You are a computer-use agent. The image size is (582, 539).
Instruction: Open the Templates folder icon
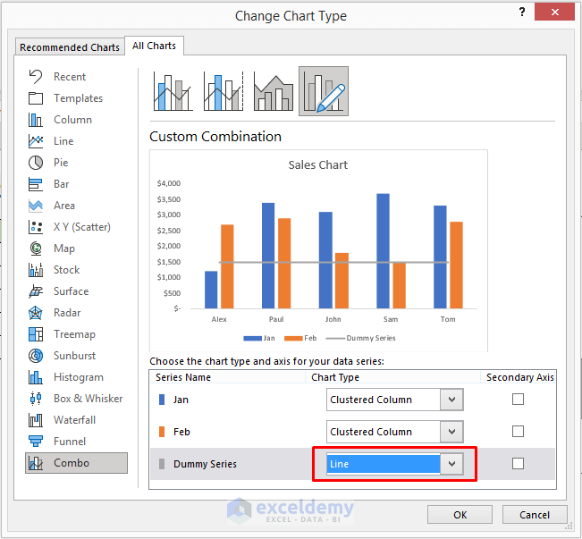coord(36,98)
